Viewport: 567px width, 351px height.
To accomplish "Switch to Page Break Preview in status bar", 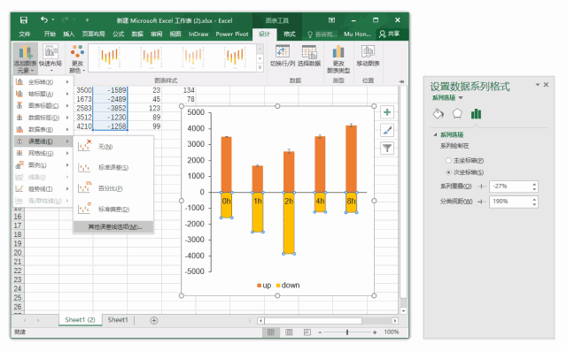I will point(307,332).
